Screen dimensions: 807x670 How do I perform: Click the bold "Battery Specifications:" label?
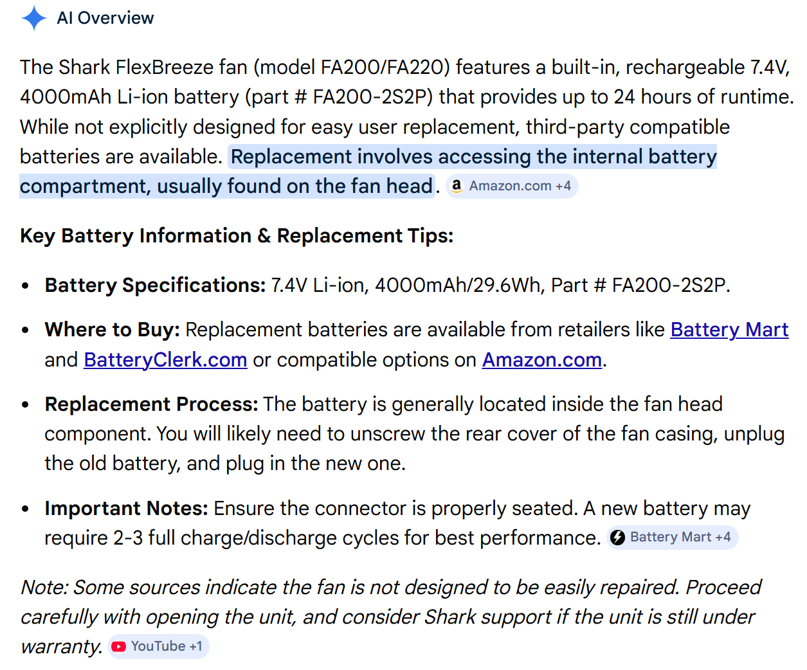pos(155,285)
